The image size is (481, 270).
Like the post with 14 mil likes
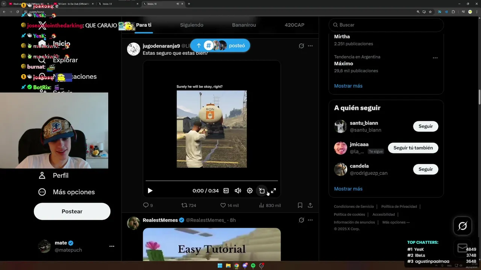click(229, 205)
